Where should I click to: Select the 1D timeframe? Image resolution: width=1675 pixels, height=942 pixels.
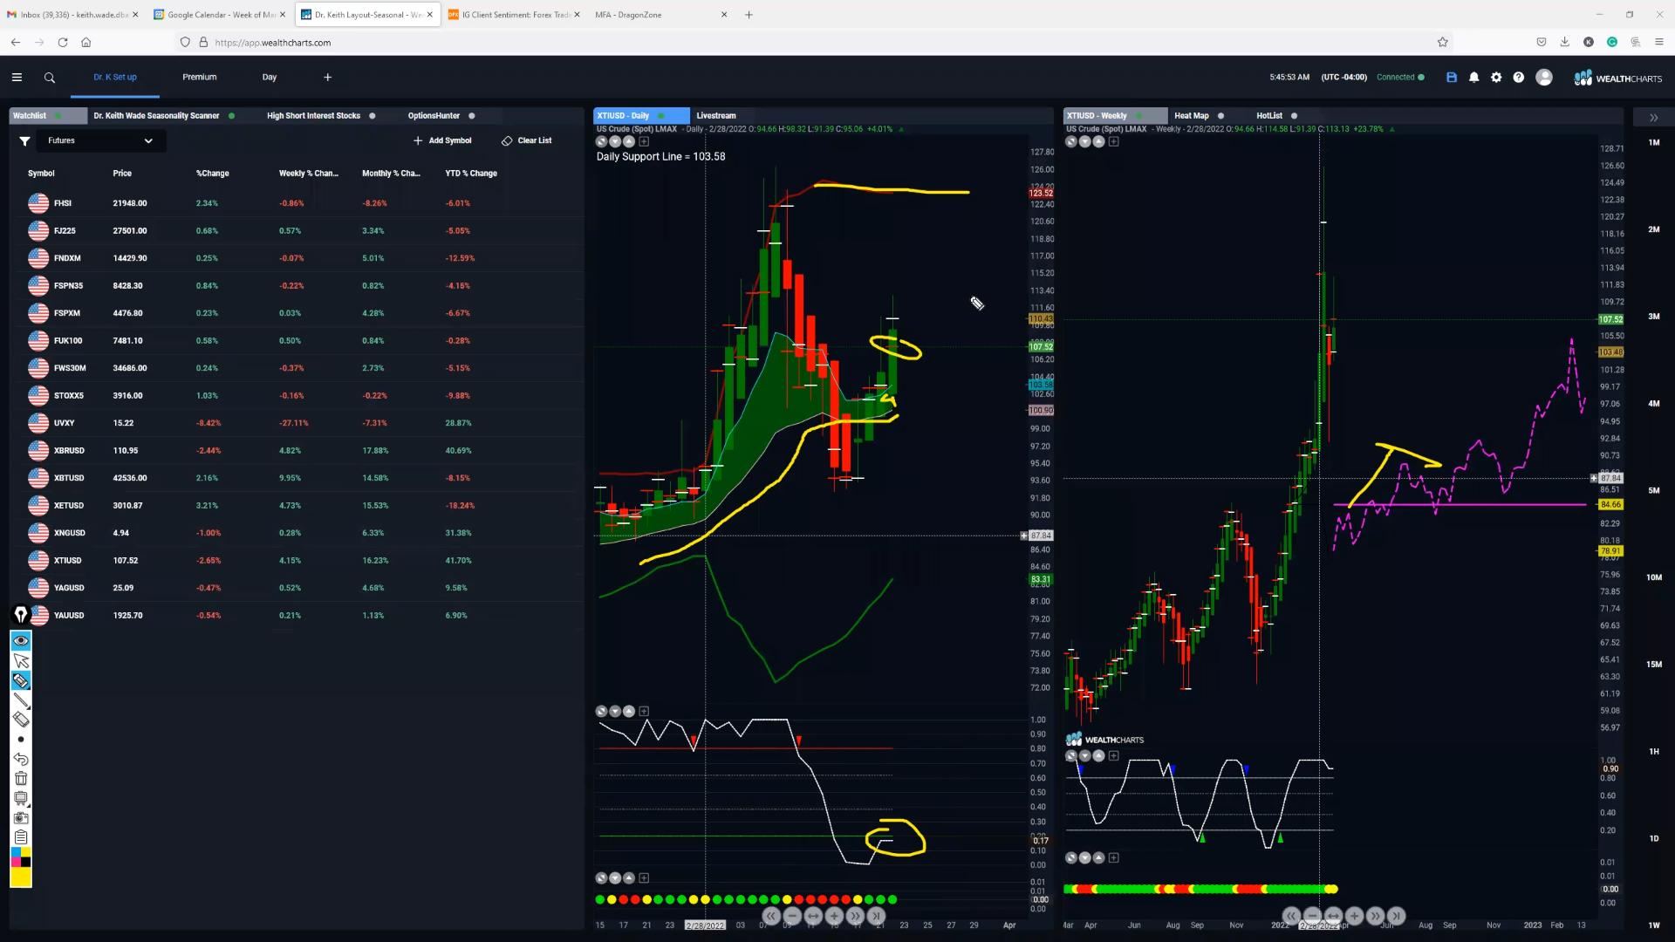[1654, 839]
